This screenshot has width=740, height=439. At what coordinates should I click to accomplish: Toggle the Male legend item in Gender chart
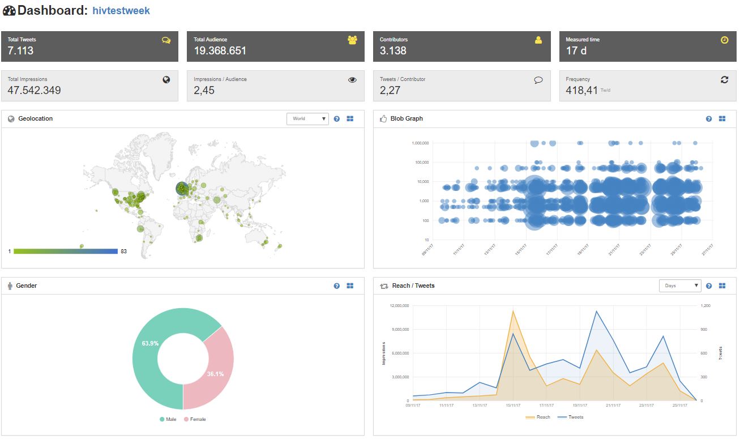coord(168,419)
